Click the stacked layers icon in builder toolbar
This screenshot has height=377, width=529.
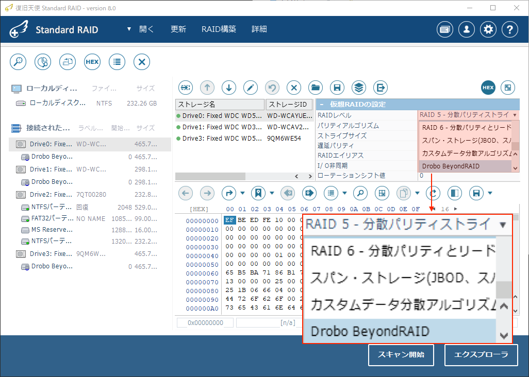(x=359, y=88)
